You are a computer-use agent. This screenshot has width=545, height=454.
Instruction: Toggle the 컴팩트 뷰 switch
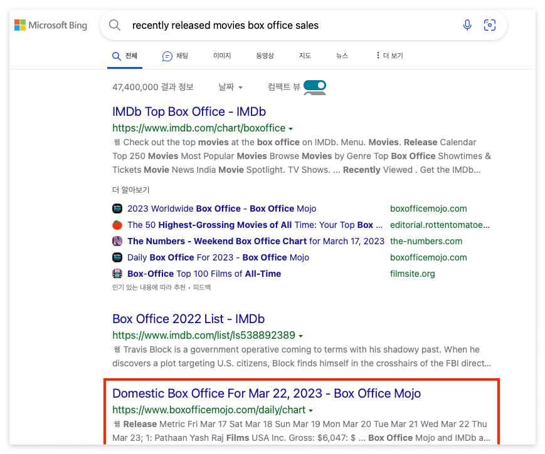coord(315,85)
